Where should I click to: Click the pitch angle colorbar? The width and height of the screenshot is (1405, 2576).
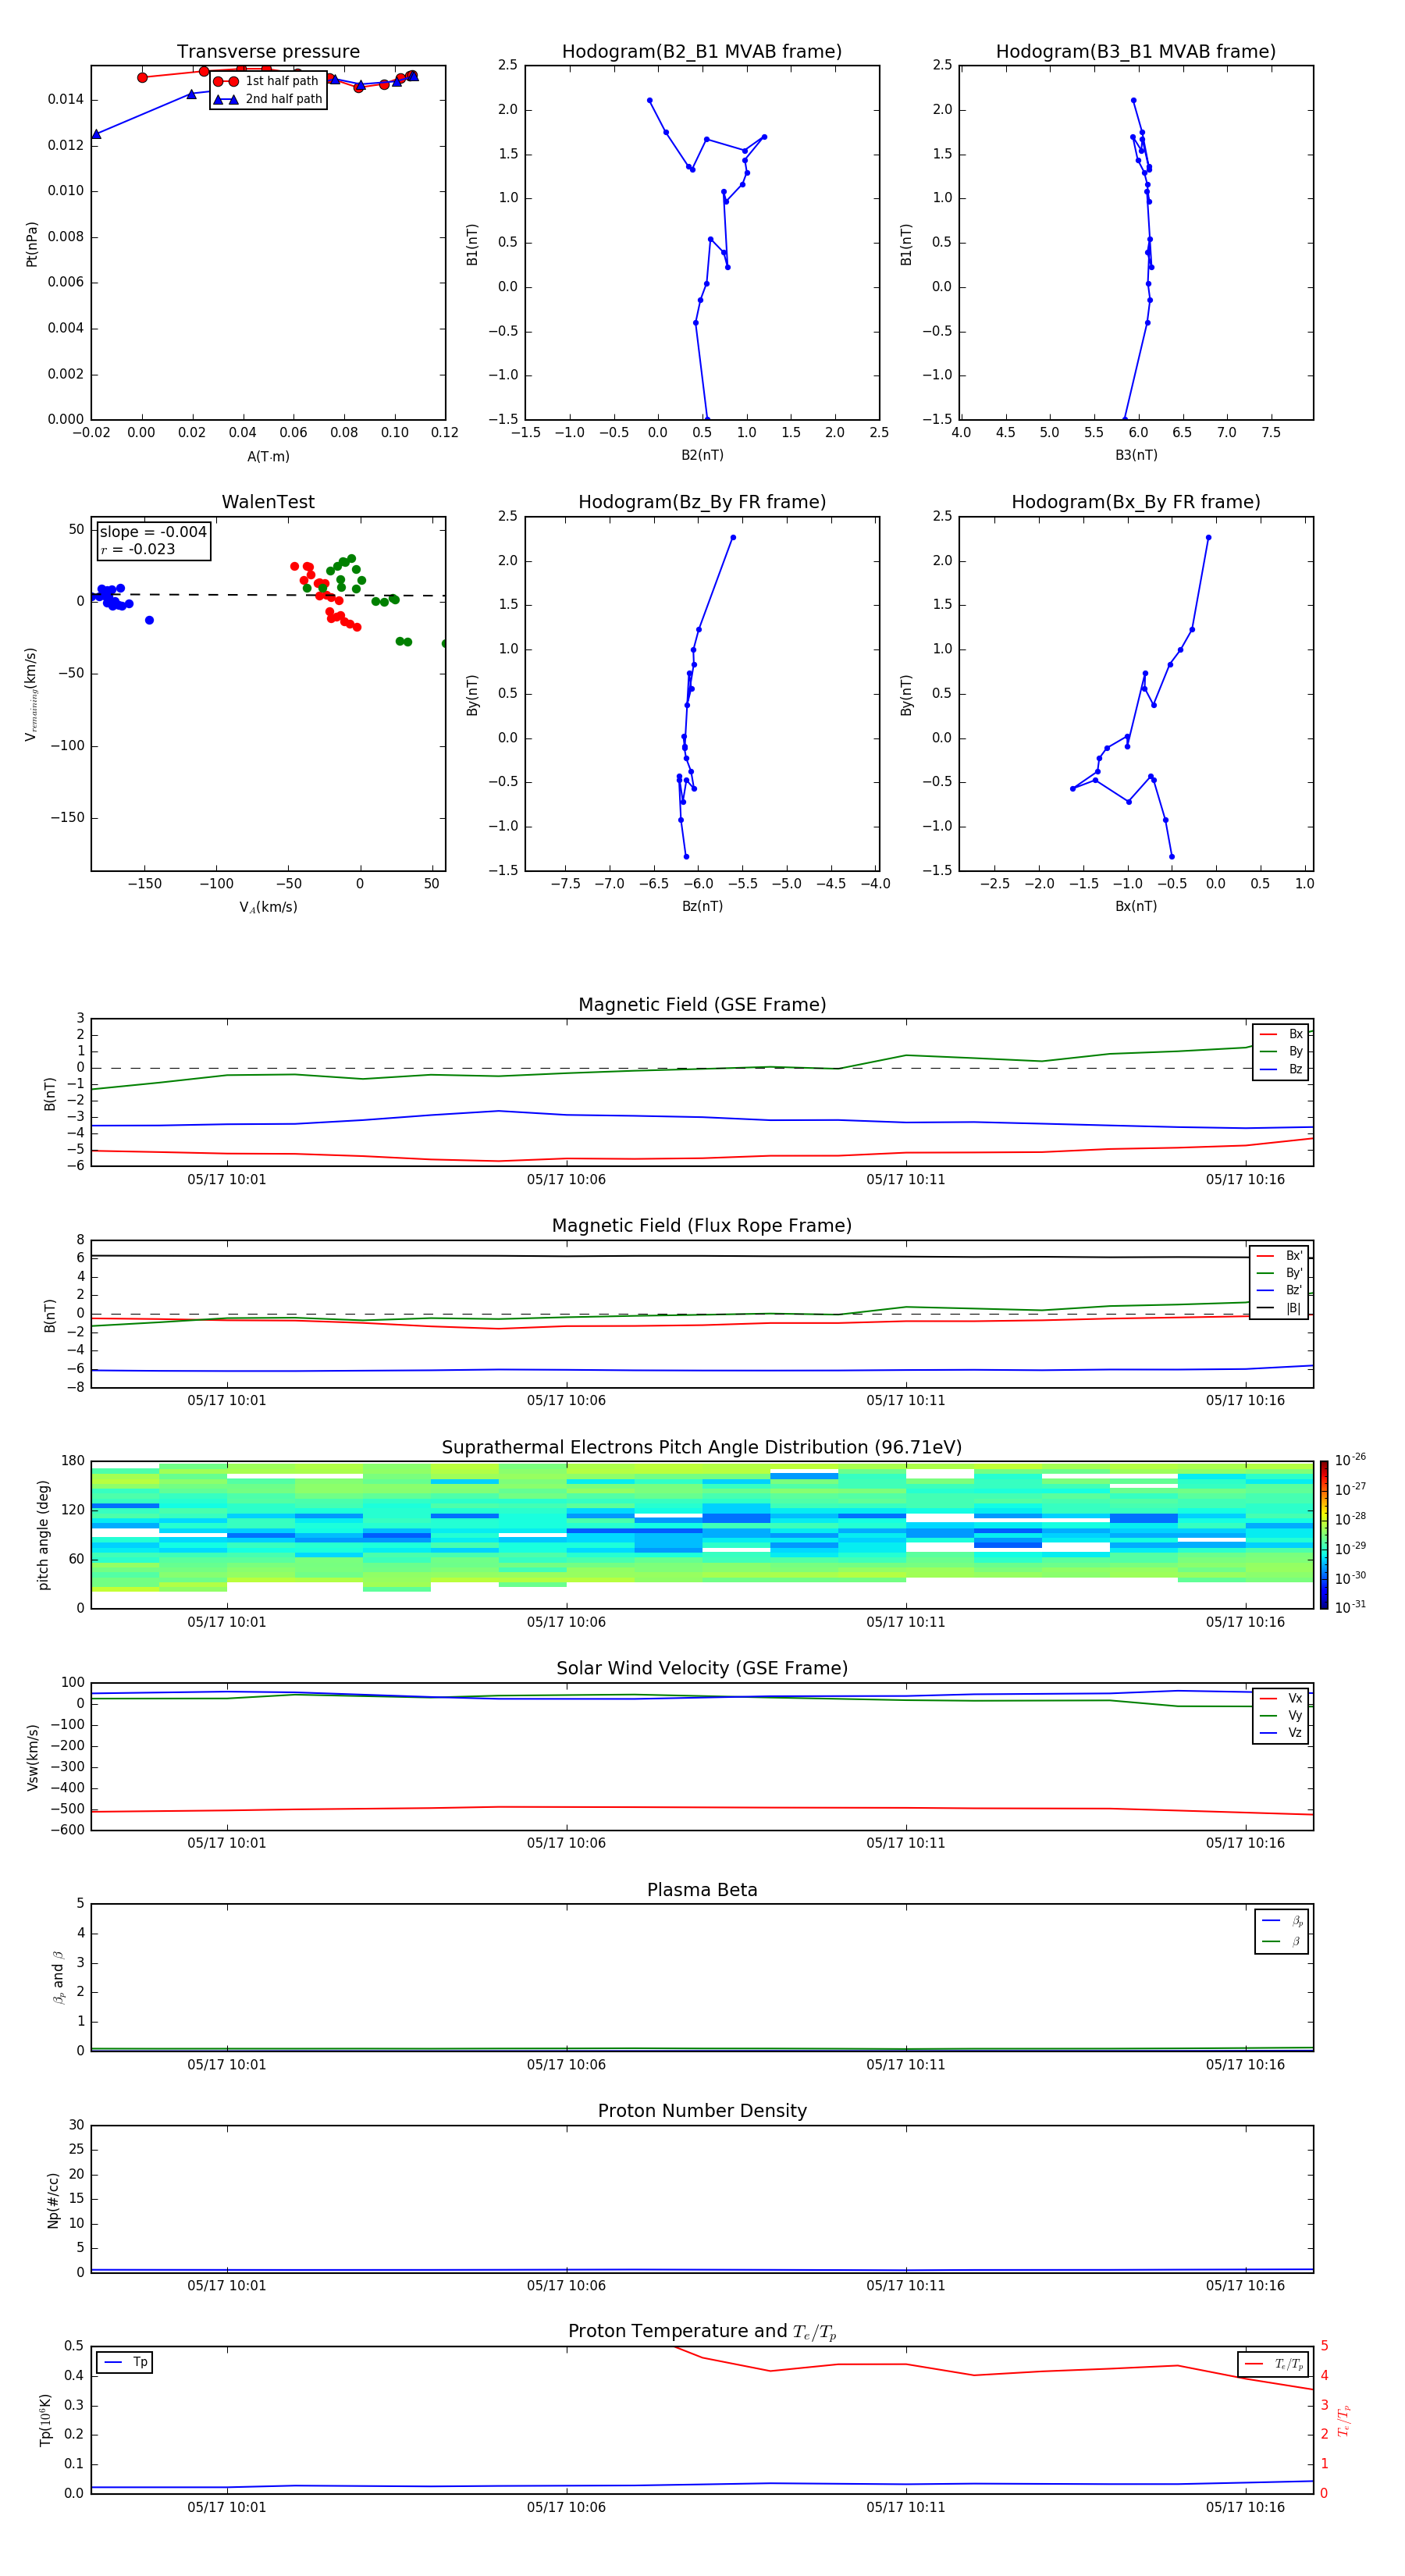[1323, 1535]
